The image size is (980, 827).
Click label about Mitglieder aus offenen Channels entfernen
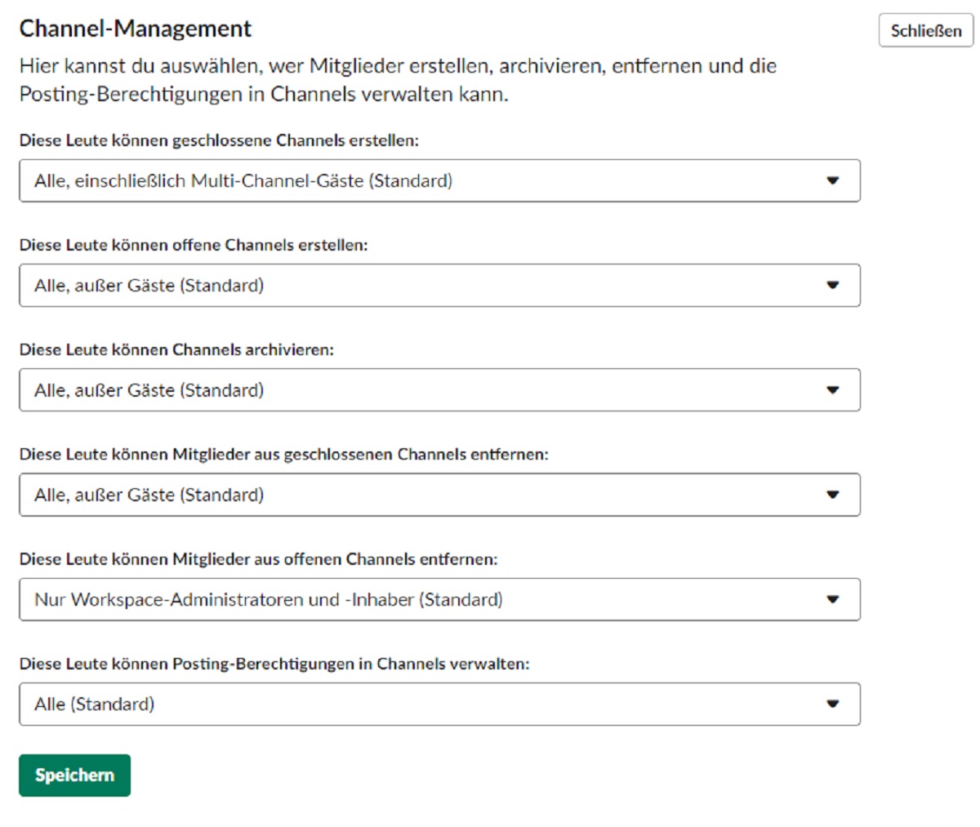(258, 559)
